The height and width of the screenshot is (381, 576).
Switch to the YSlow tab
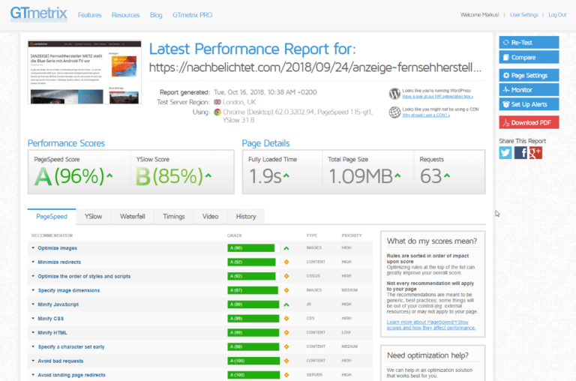(93, 217)
